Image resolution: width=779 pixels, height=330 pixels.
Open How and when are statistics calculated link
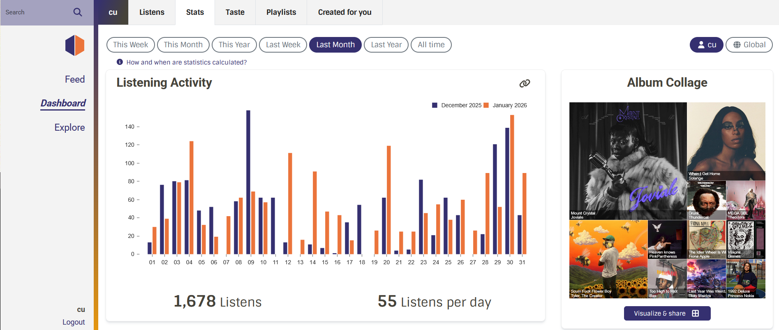(x=186, y=62)
